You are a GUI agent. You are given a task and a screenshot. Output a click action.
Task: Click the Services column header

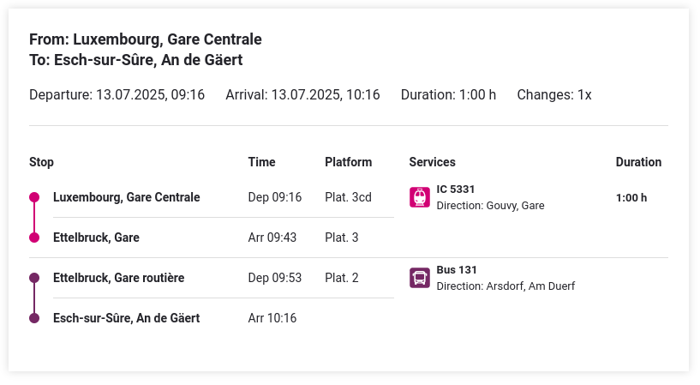(432, 162)
